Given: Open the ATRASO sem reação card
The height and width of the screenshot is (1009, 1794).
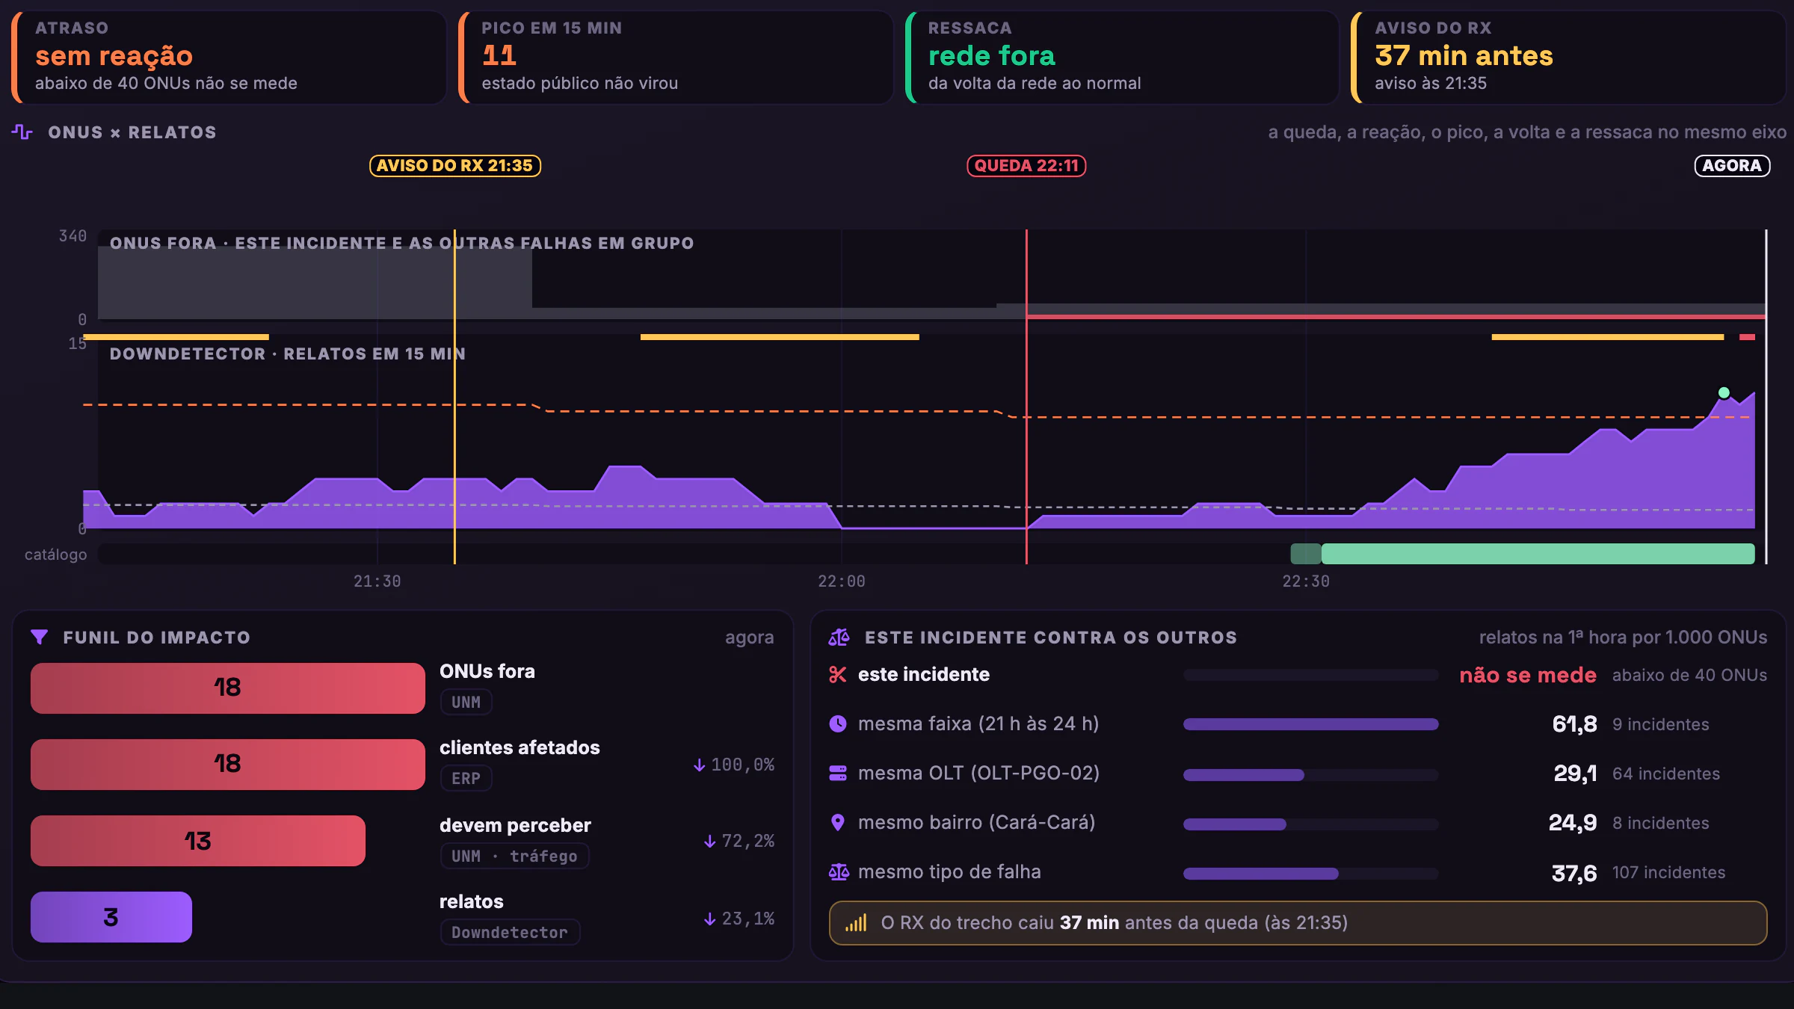Looking at the screenshot, I should click(x=229, y=58).
